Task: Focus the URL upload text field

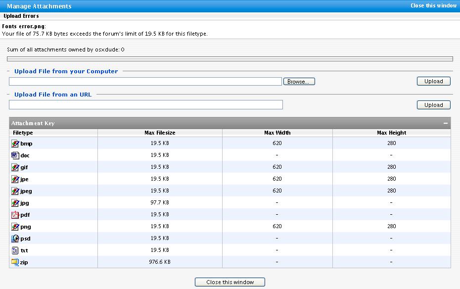Action: tap(146, 105)
